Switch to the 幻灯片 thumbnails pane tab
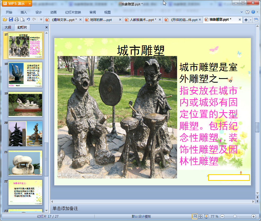The height and width of the screenshot is (221, 261). pos(22,27)
